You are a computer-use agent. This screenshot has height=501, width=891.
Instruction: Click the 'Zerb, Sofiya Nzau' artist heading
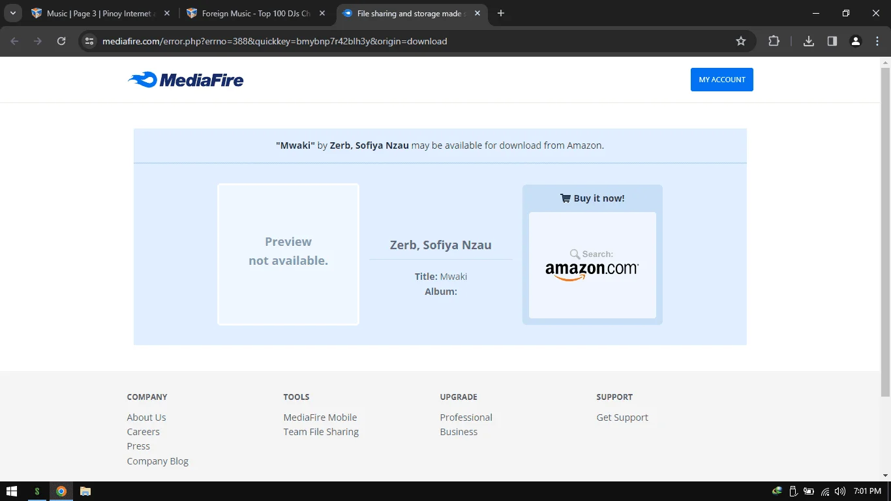pyautogui.click(x=441, y=245)
